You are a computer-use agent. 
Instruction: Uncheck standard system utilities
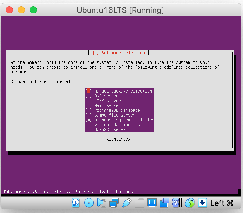tap(88, 120)
